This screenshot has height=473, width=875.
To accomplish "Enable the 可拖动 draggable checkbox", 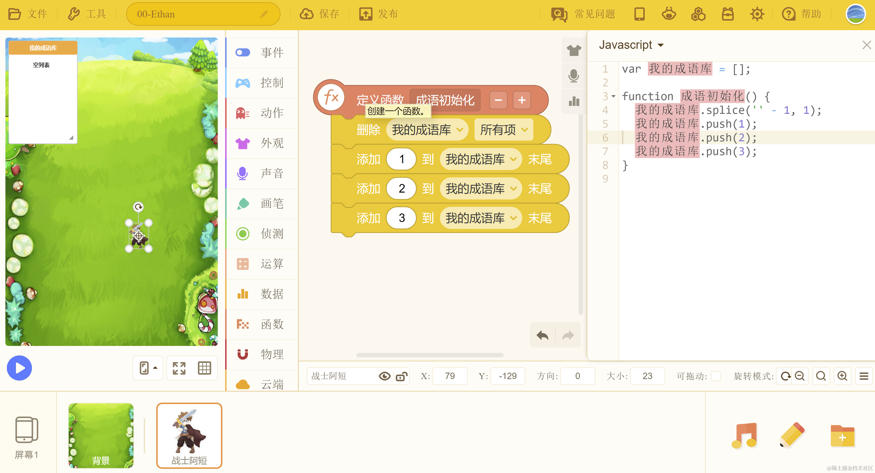I will coord(715,376).
